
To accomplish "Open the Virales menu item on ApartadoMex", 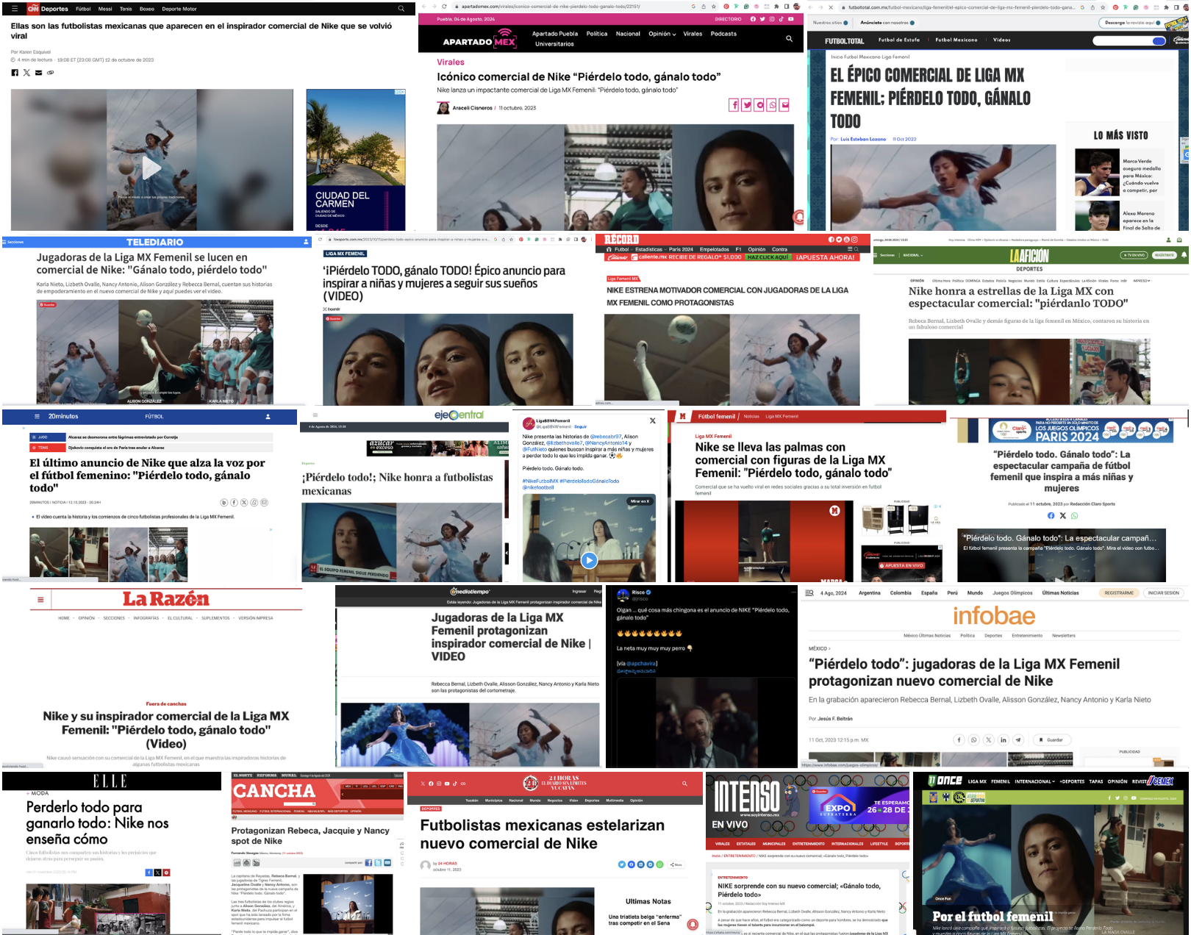I will click(x=693, y=34).
